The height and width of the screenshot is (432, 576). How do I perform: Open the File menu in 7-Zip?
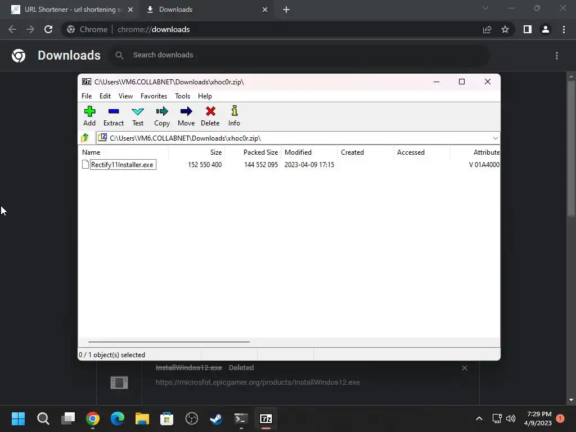coord(87,96)
